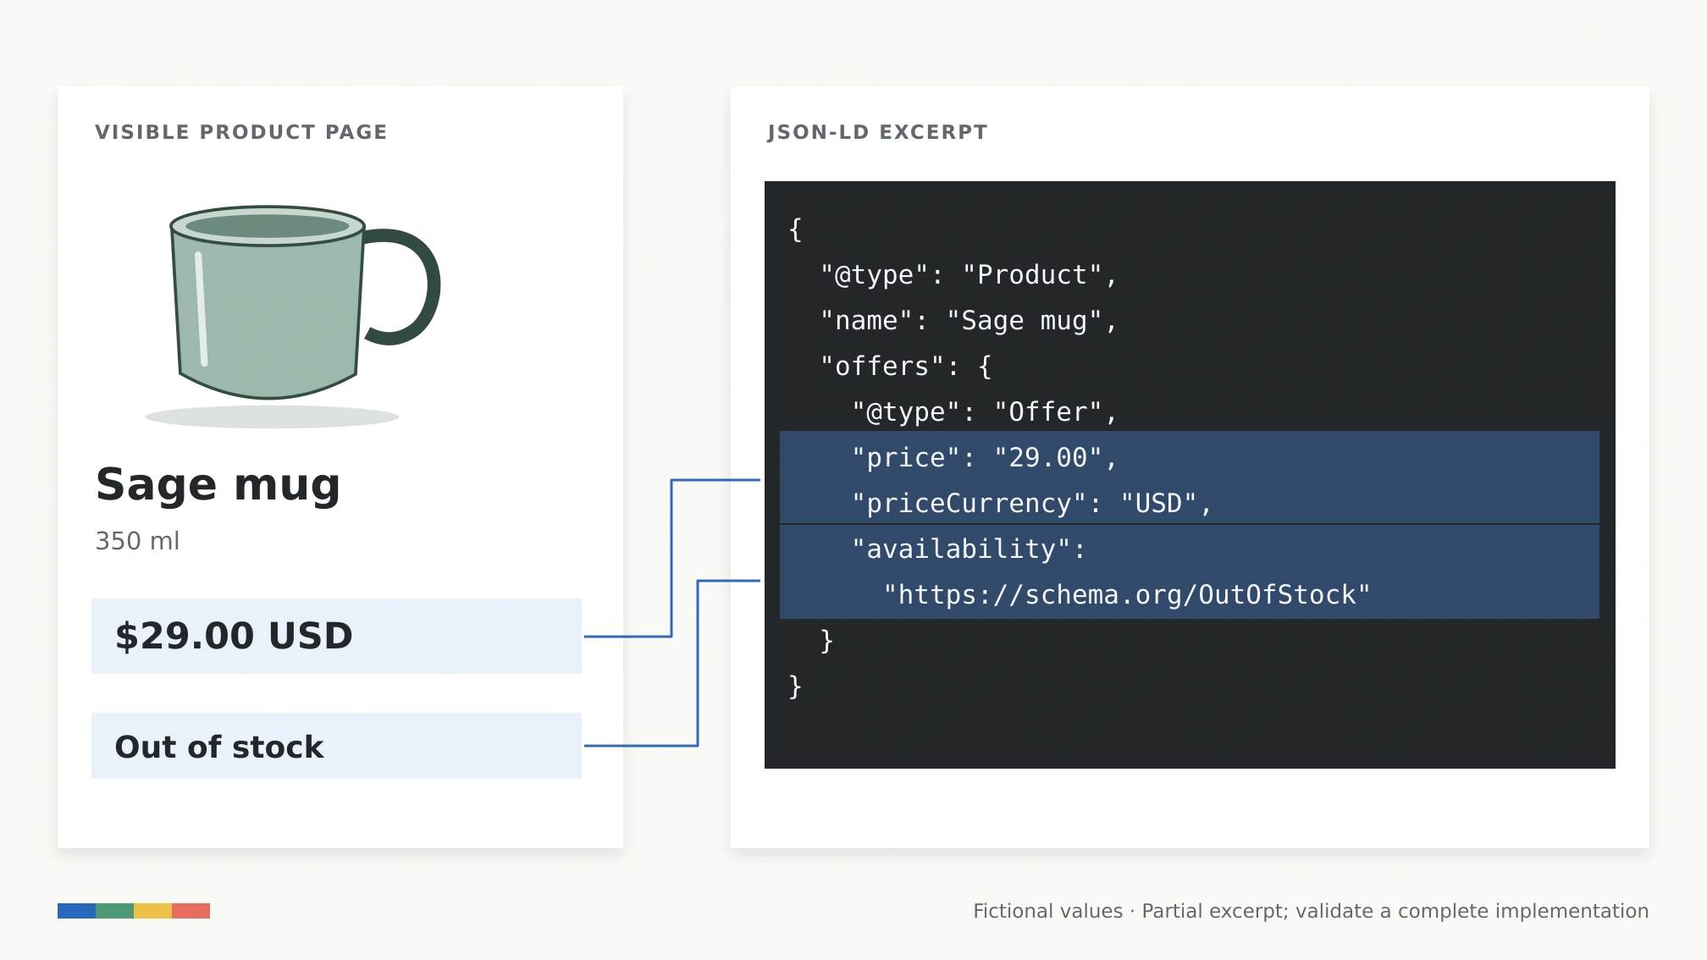
Task: Click the "offers": { code line
Action: click(905, 367)
